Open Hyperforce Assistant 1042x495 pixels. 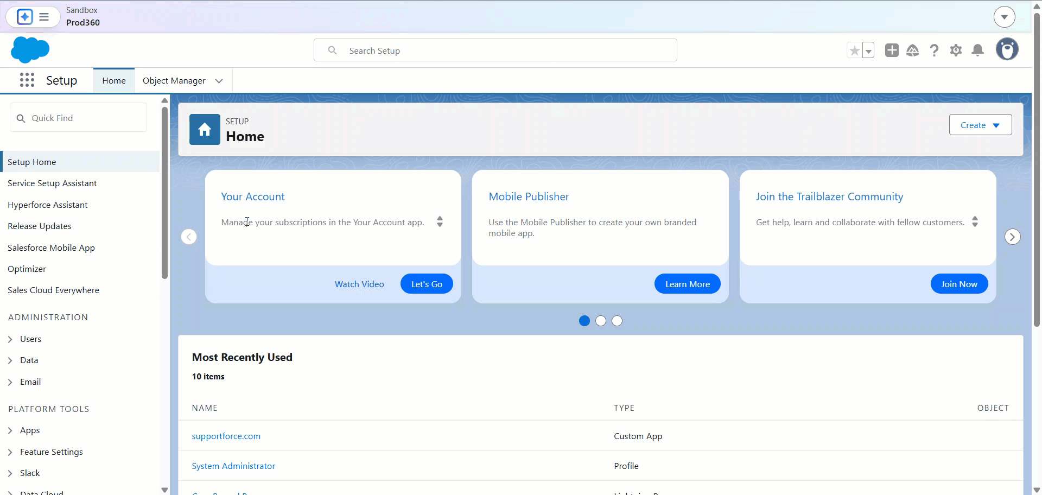click(x=48, y=205)
